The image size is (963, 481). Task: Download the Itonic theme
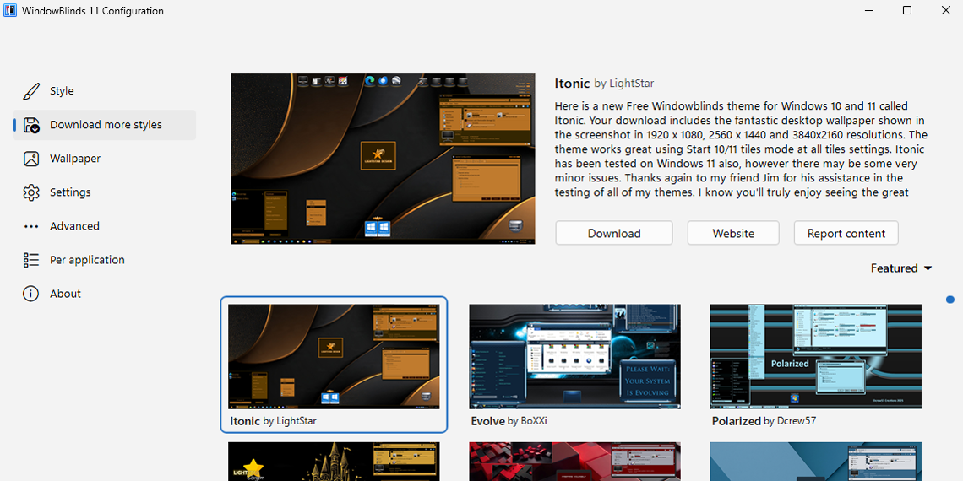(x=614, y=233)
